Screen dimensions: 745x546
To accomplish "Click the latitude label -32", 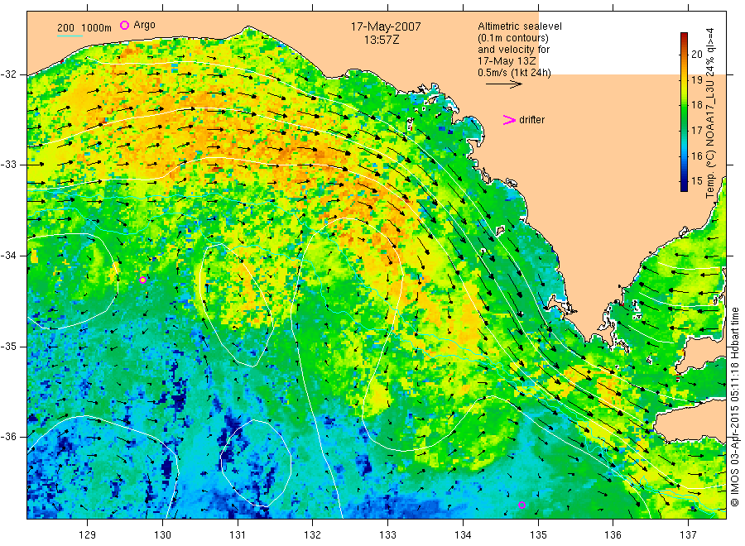I will (x=8, y=74).
